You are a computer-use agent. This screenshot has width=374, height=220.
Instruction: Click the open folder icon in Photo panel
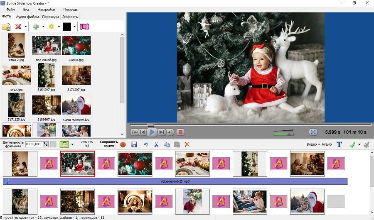pos(6,27)
